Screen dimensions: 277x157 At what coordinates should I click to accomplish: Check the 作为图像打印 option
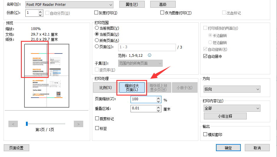click(162, 13)
